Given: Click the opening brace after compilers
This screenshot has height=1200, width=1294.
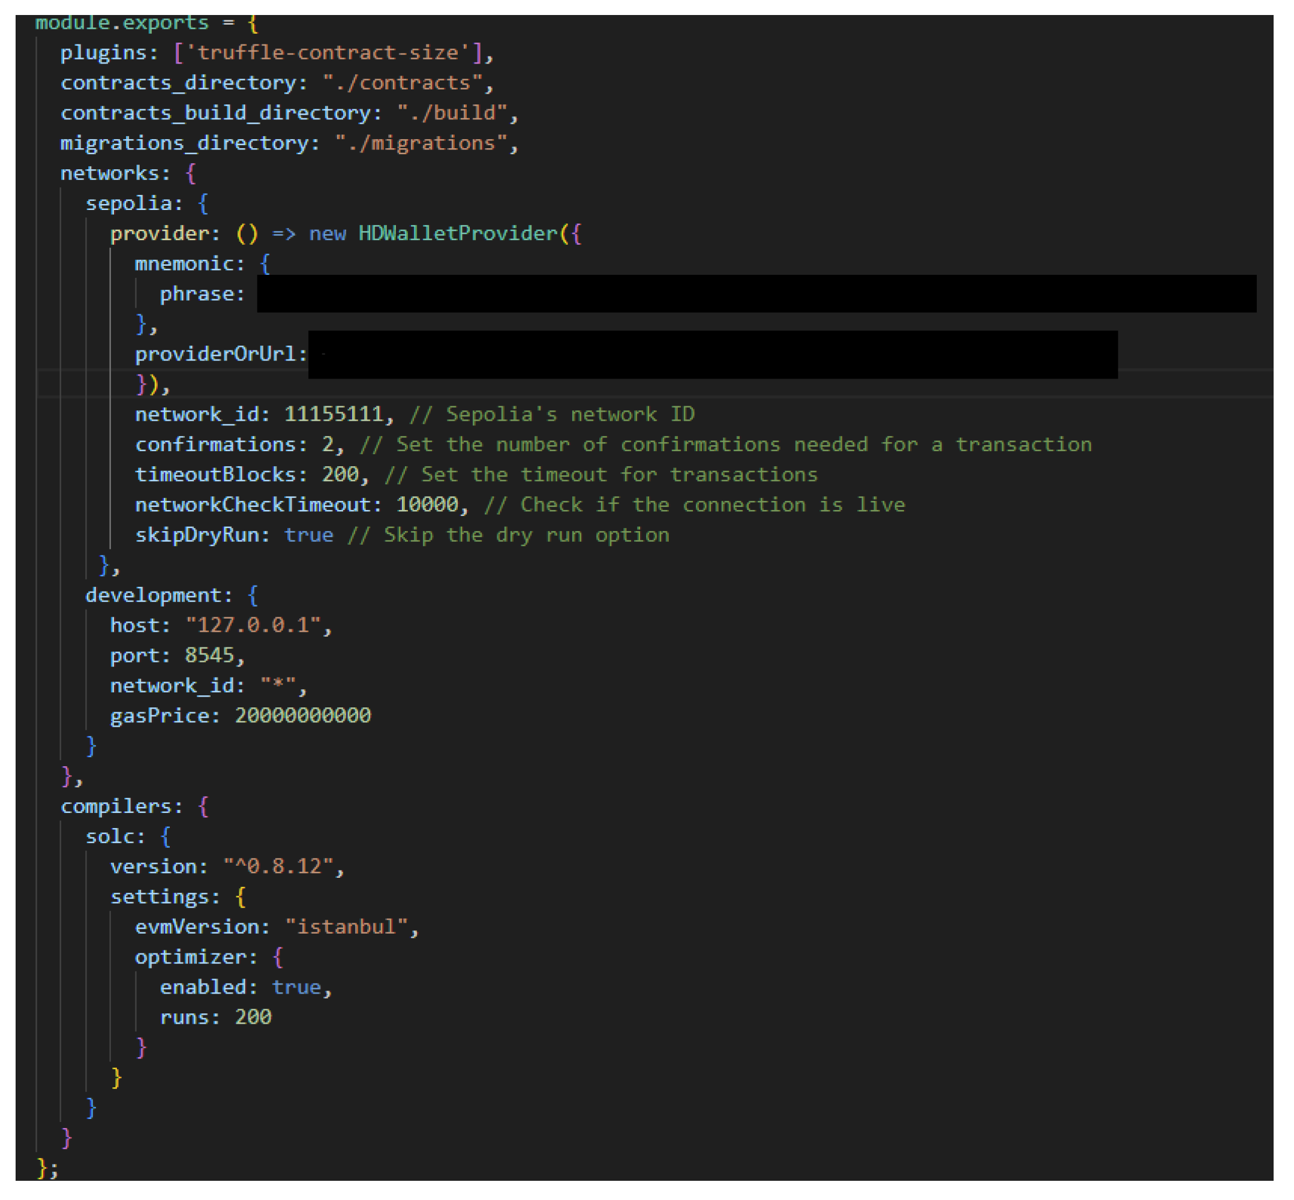Looking at the screenshot, I should (203, 806).
